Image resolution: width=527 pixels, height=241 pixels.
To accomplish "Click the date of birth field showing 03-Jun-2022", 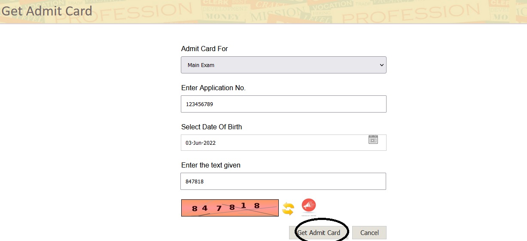I will [283, 143].
